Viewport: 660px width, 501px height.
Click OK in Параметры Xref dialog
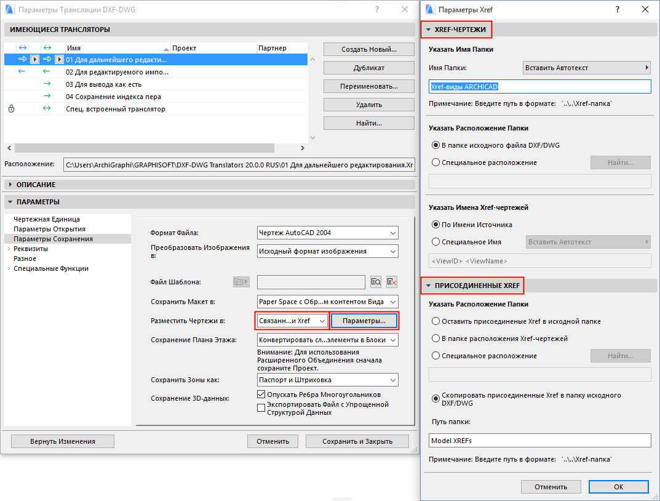tap(618, 487)
